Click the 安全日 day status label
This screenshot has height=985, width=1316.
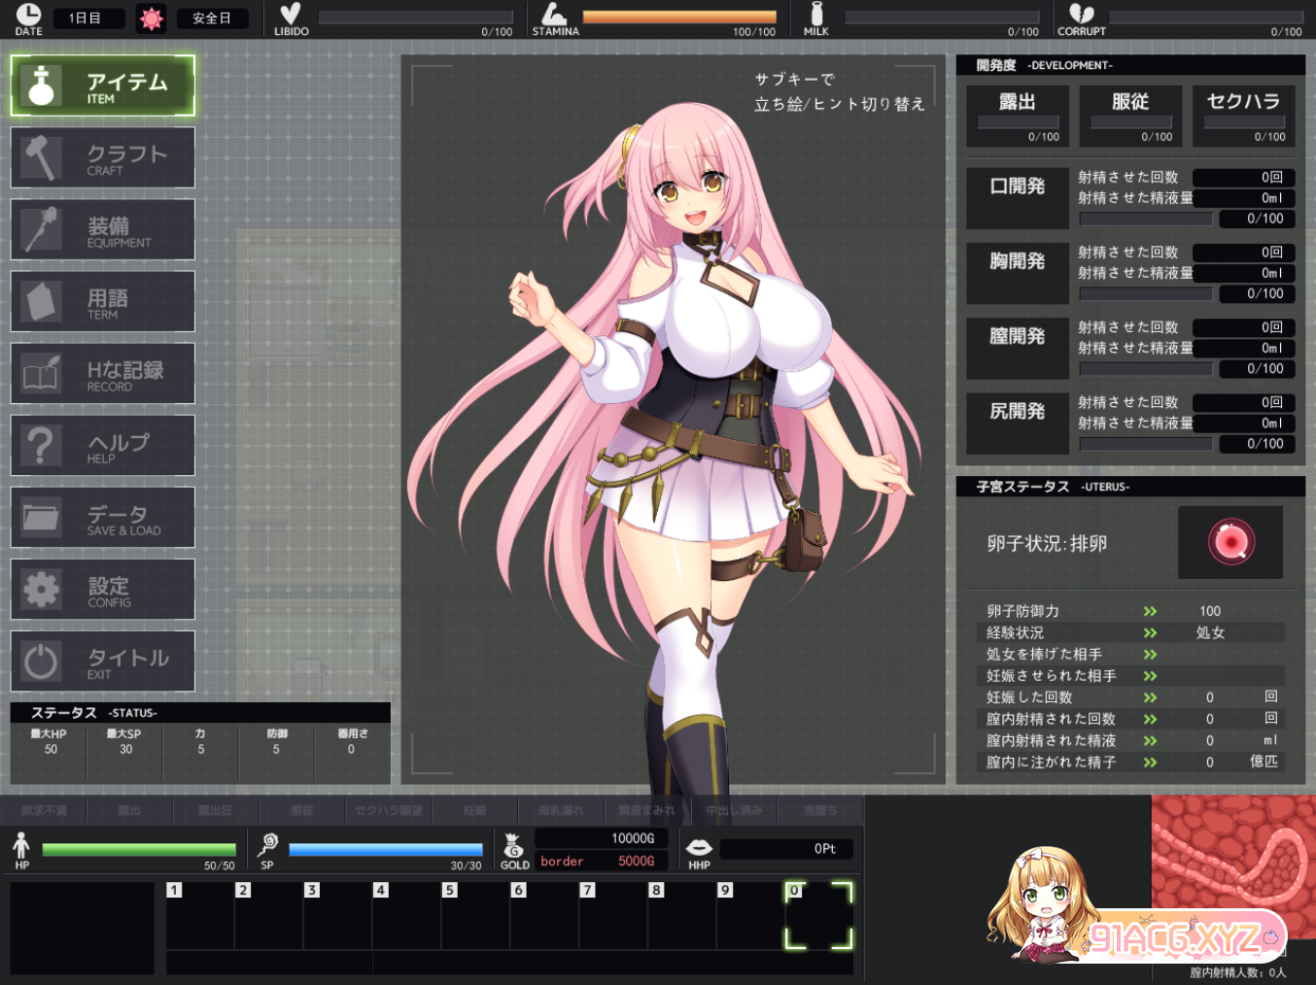[212, 18]
